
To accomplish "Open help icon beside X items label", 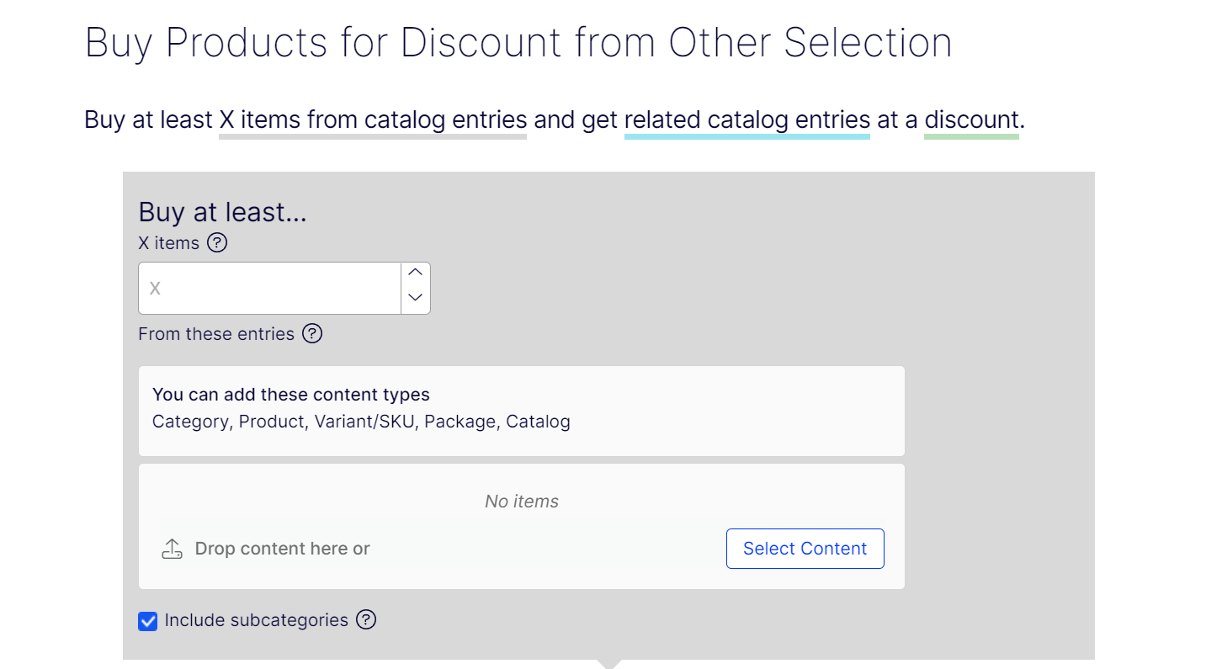I will [217, 243].
